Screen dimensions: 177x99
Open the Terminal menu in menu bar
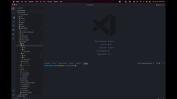point(50,2)
